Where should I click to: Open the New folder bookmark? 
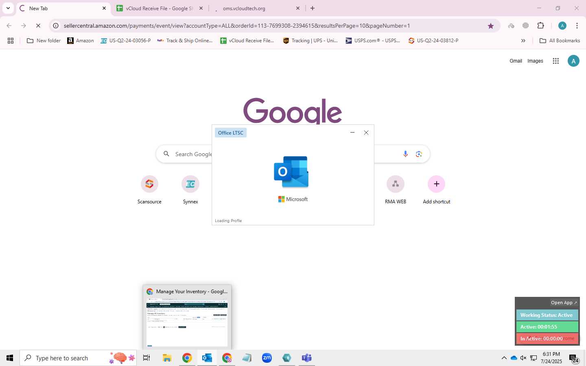(x=44, y=41)
